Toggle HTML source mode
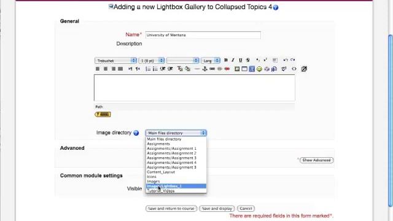The width and height of the screenshot is (393, 221). [x=294, y=69]
